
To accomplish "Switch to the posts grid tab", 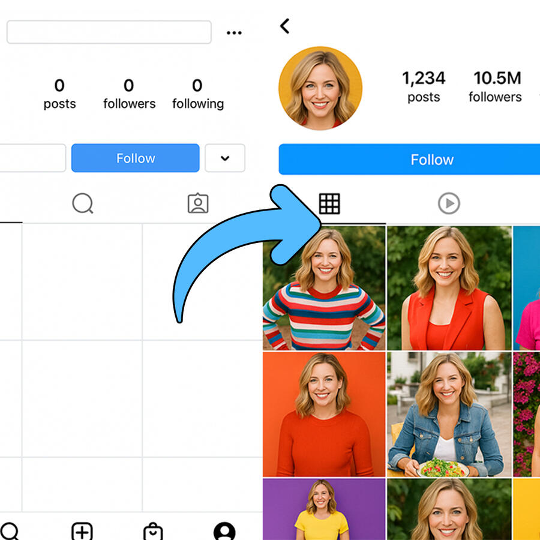I will click(x=329, y=204).
